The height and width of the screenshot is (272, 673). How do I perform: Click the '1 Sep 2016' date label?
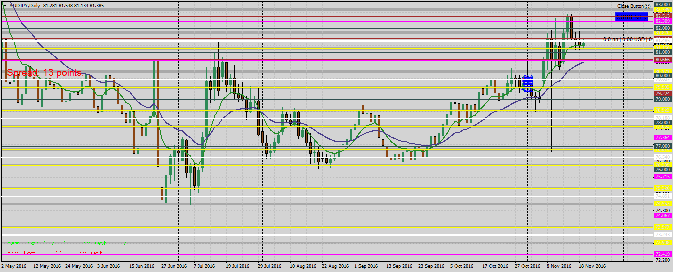tap(366, 266)
